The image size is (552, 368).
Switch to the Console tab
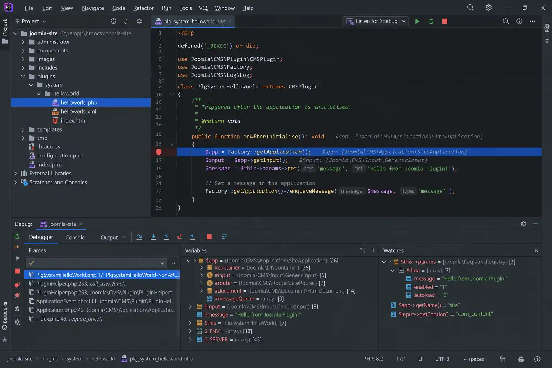(75, 237)
